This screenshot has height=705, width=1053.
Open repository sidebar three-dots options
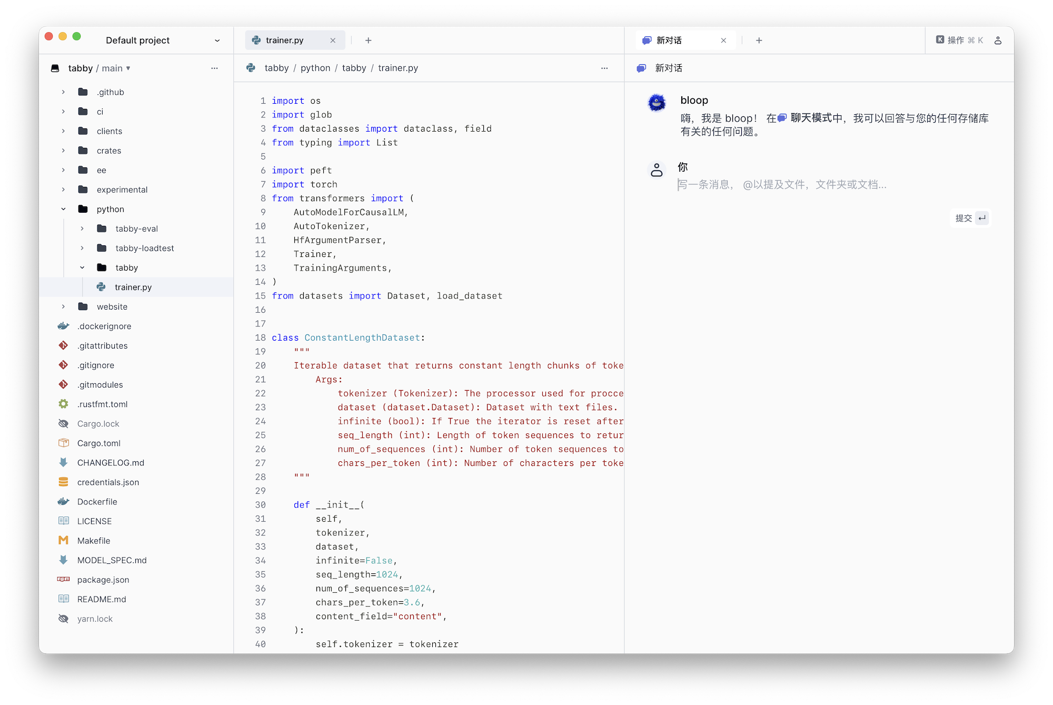click(214, 68)
